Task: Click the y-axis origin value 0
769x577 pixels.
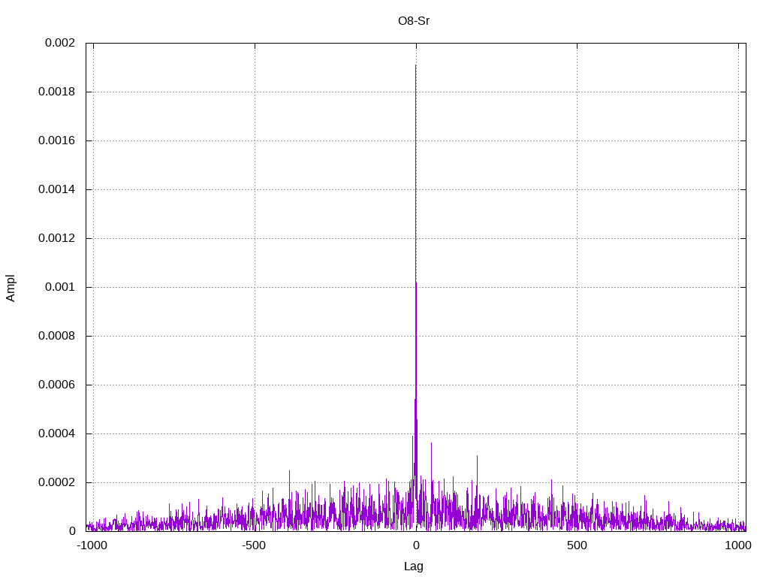Action: pos(72,531)
